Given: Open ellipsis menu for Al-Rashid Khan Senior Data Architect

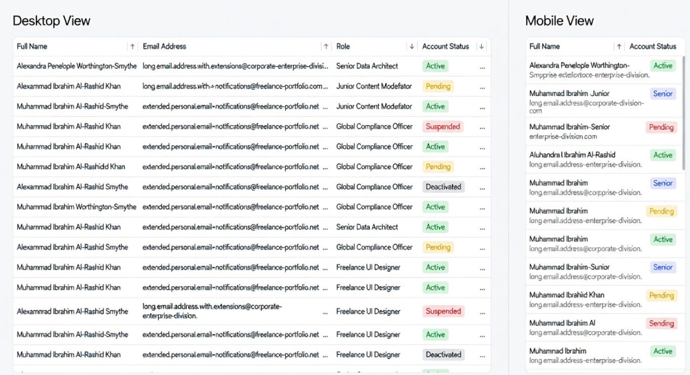Looking at the screenshot, I should click(x=482, y=228).
